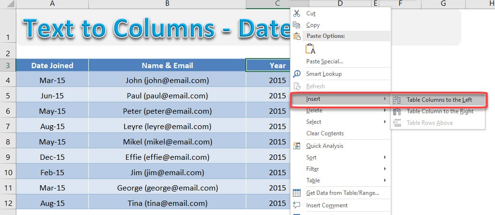
Task: Select column B header
Action: pos(167,4)
